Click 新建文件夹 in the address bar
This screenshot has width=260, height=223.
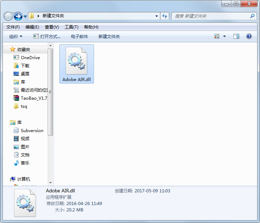[53, 16]
